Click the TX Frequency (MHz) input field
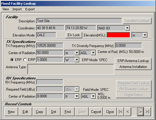Image resolution: width=156 pixels, height=120 pixels. click(x=50, y=46)
